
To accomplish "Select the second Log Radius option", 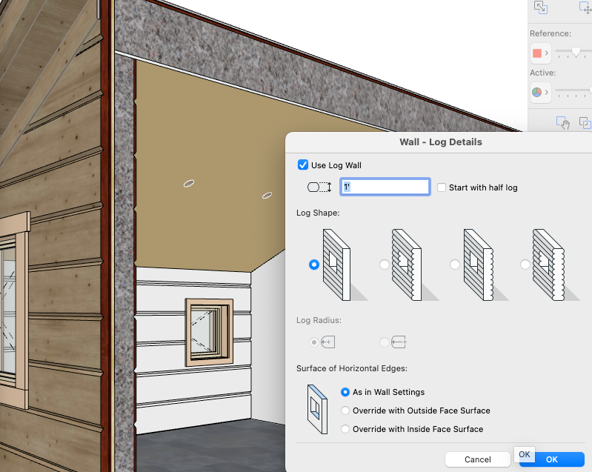I will point(385,342).
